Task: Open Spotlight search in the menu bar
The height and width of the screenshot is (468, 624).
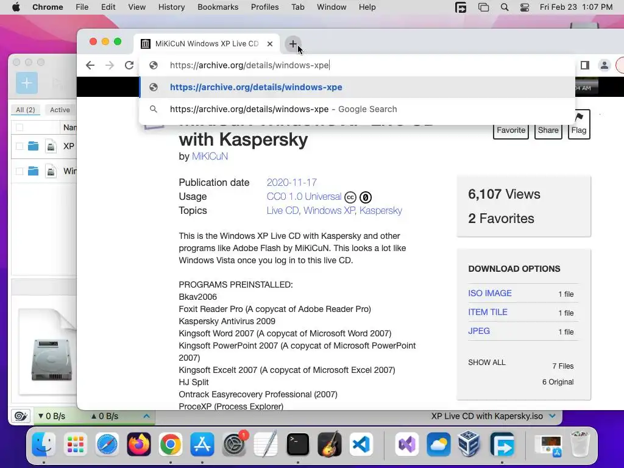Action: 504,7
